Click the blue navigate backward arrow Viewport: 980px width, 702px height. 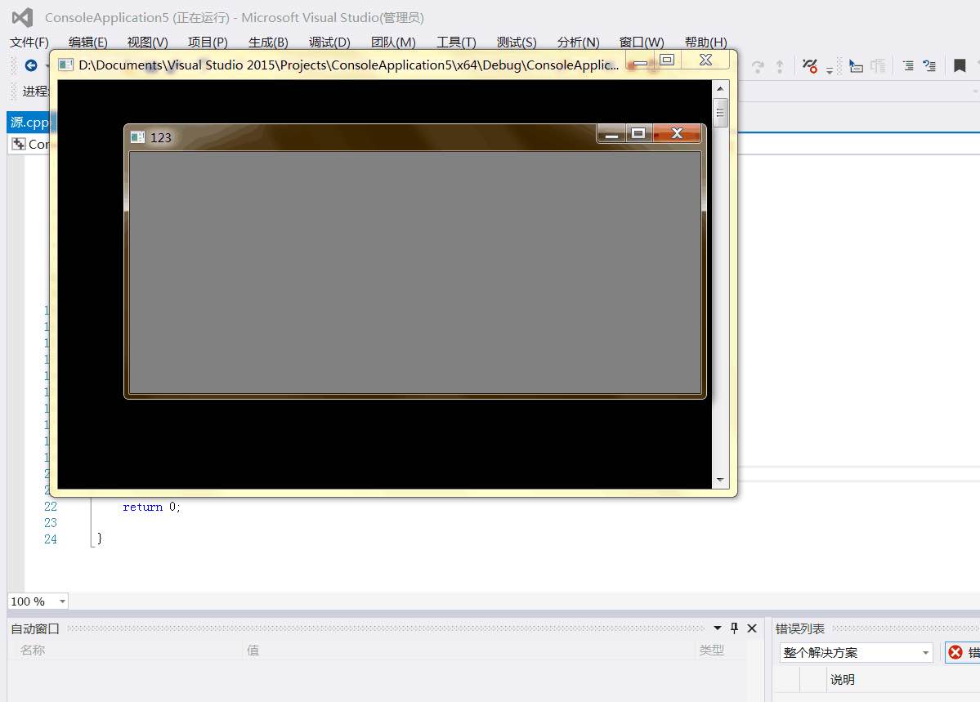tap(30, 65)
